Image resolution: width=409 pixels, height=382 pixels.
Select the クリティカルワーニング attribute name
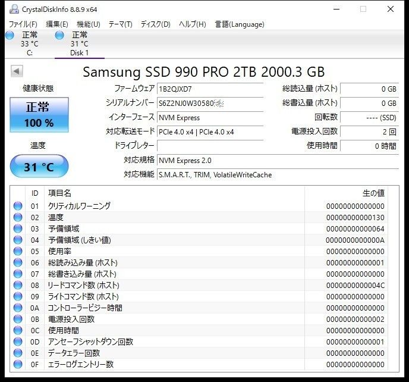[x=79, y=206]
